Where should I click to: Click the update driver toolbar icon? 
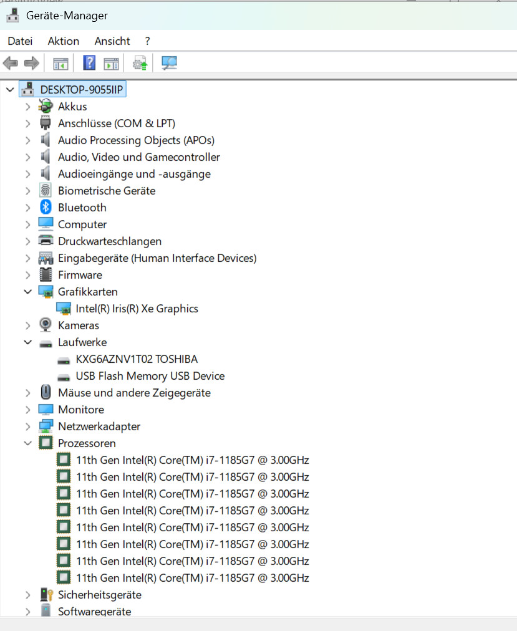click(x=140, y=63)
